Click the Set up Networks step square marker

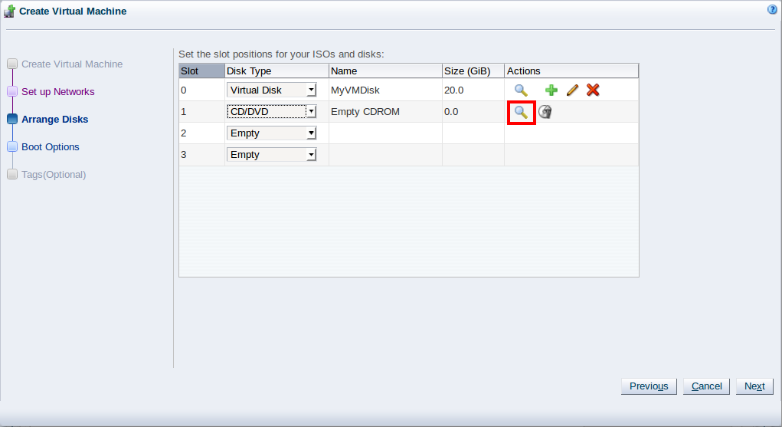point(12,91)
